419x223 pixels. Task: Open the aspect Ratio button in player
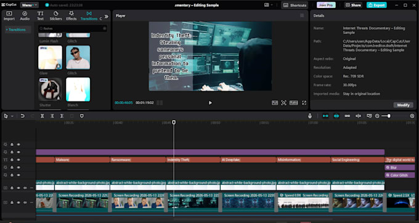tap(294, 103)
